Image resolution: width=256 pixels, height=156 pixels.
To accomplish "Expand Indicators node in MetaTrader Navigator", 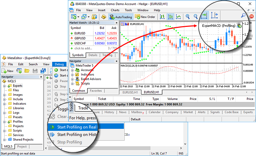I will point(72,75).
